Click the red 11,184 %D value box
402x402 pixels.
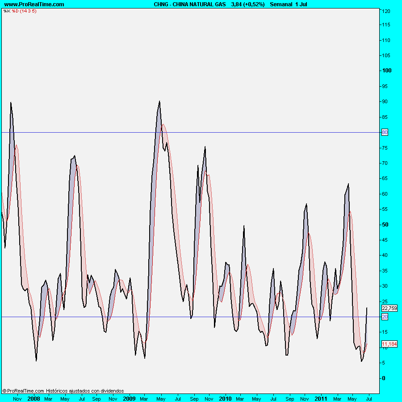pos(389,344)
